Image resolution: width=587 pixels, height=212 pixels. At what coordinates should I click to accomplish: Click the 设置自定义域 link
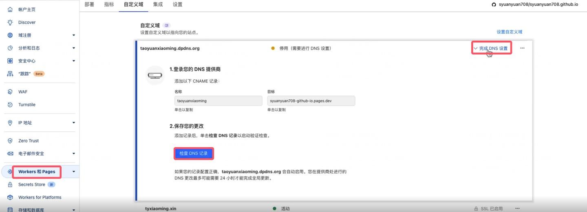click(x=509, y=32)
